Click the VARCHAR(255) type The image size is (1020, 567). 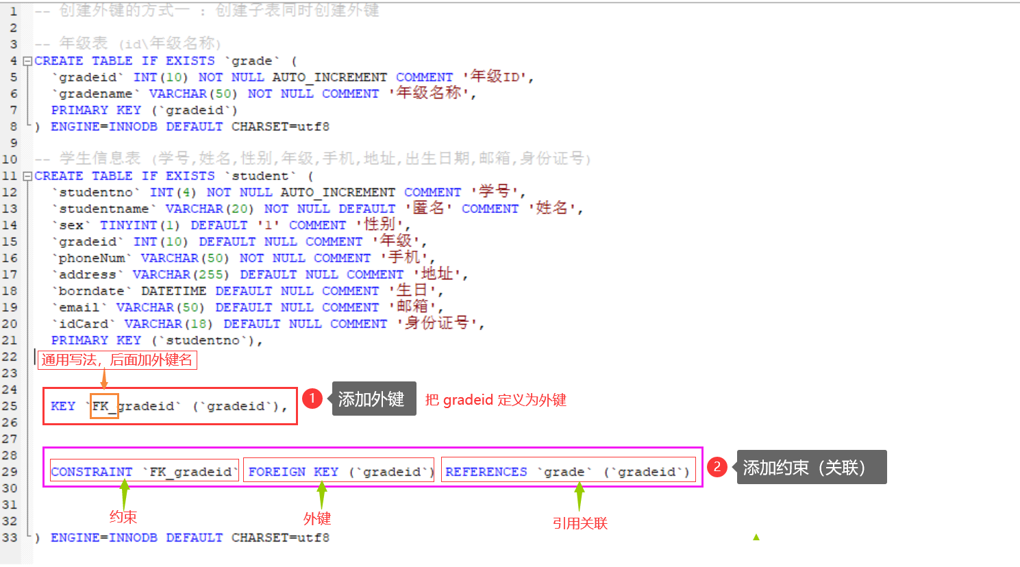pyautogui.click(x=182, y=275)
